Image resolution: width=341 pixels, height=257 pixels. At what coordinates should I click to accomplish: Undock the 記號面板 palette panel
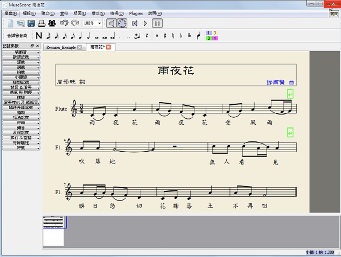click(32, 46)
